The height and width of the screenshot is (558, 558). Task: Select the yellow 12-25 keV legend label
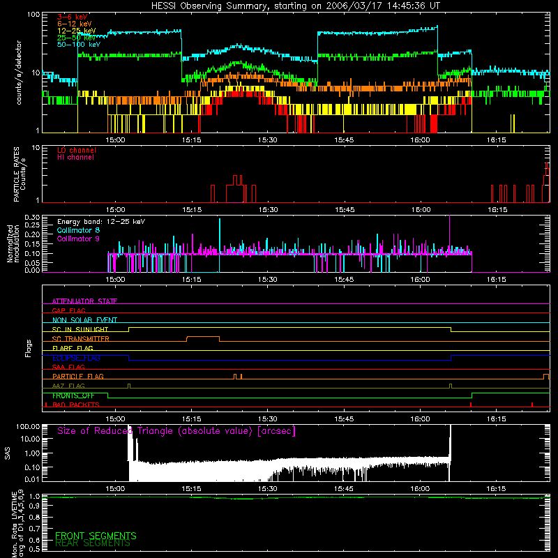pyautogui.click(x=77, y=31)
